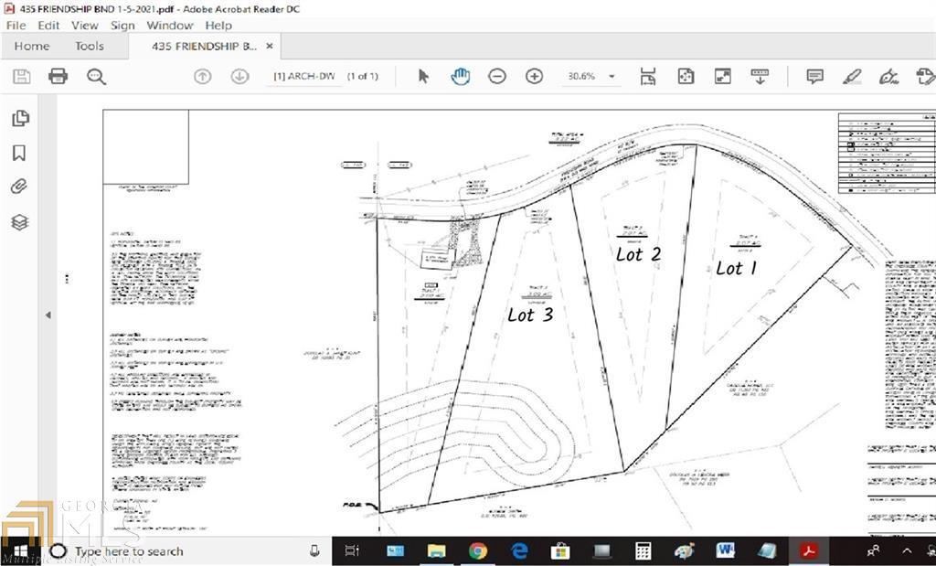Select the Highlight text pen tool
Image resolution: width=936 pixels, height=566 pixels.
(852, 77)
